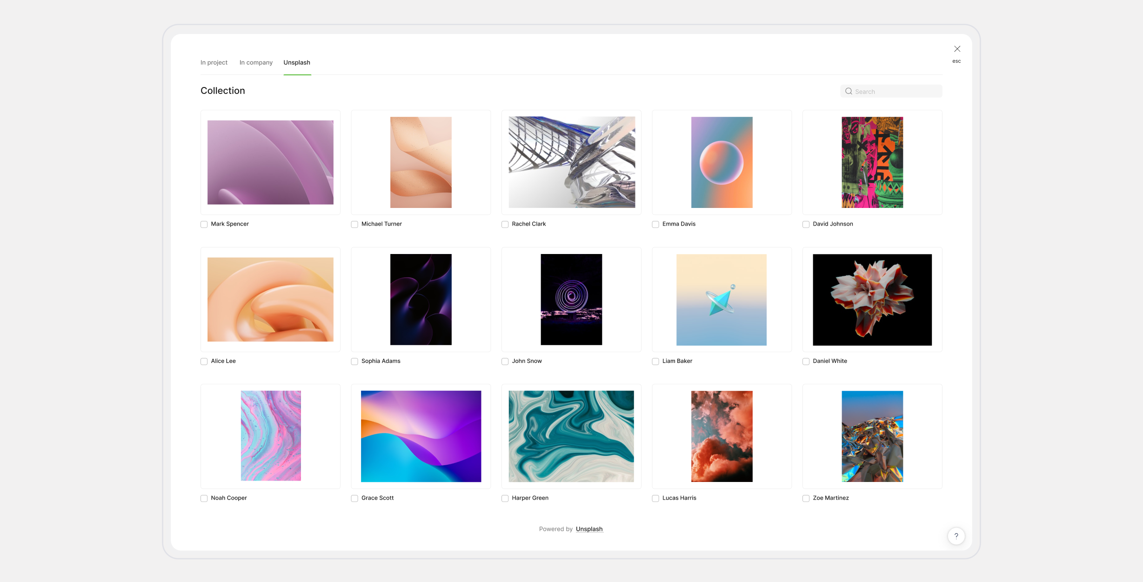This screenshot has height=582, width=1143.
Task: Check the Alice Lee checkbox
Action: [x=204, y=361]
